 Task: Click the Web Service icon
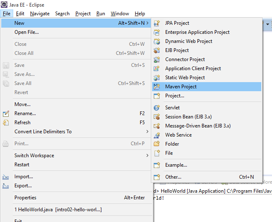click(x=157, y=135)
